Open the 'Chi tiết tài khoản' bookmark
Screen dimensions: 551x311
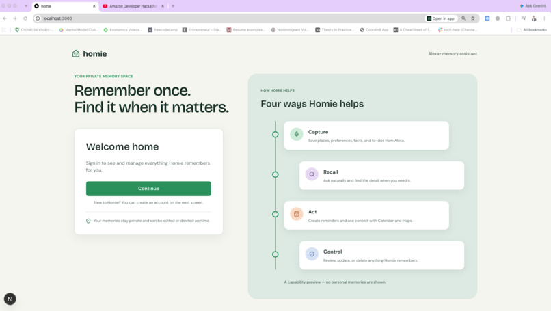[34, 30]
